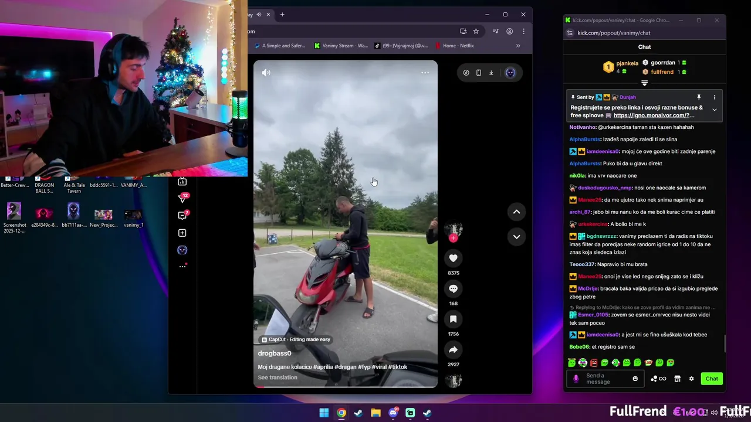Open the Kick shop icon
The height and width of the screenshot is (422, 751).
coord(677,379)
